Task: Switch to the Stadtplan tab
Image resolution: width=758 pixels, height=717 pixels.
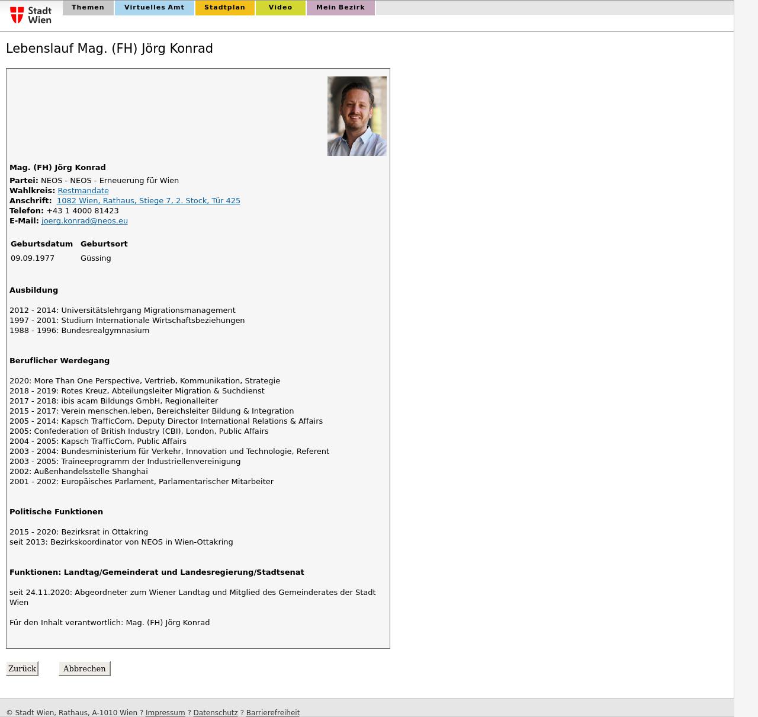Action: click(224, 8)
